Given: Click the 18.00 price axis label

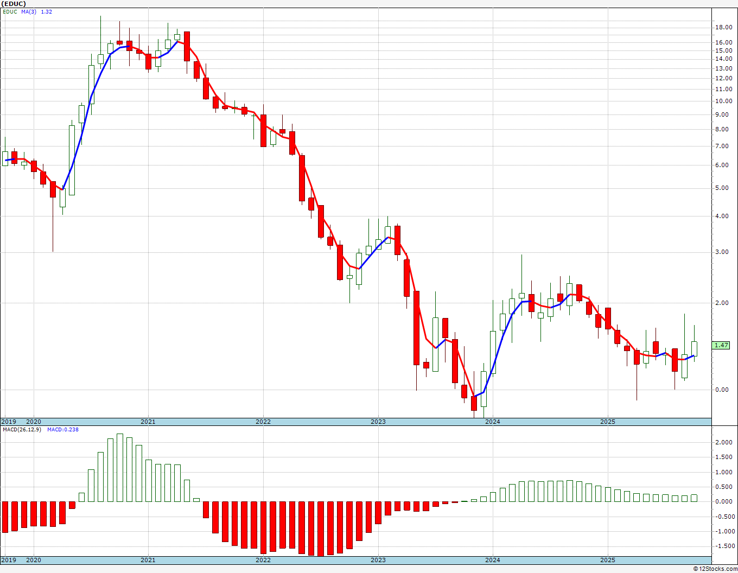Looking at the screenshot, I should pos(723,27).
